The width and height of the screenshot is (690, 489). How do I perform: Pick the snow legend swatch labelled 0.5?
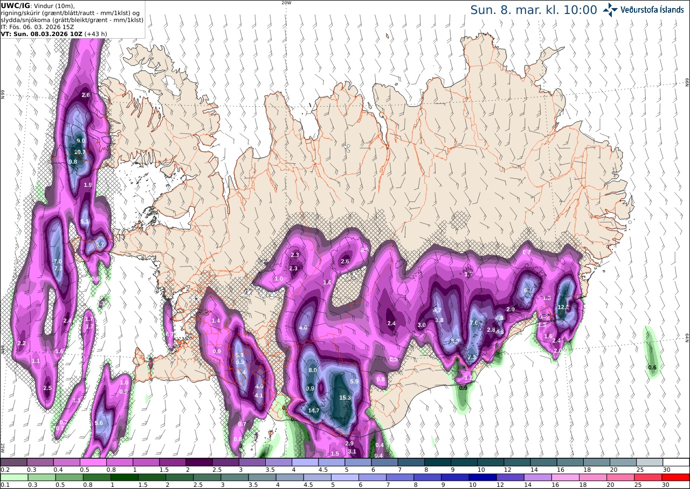[x=93, y=462]
